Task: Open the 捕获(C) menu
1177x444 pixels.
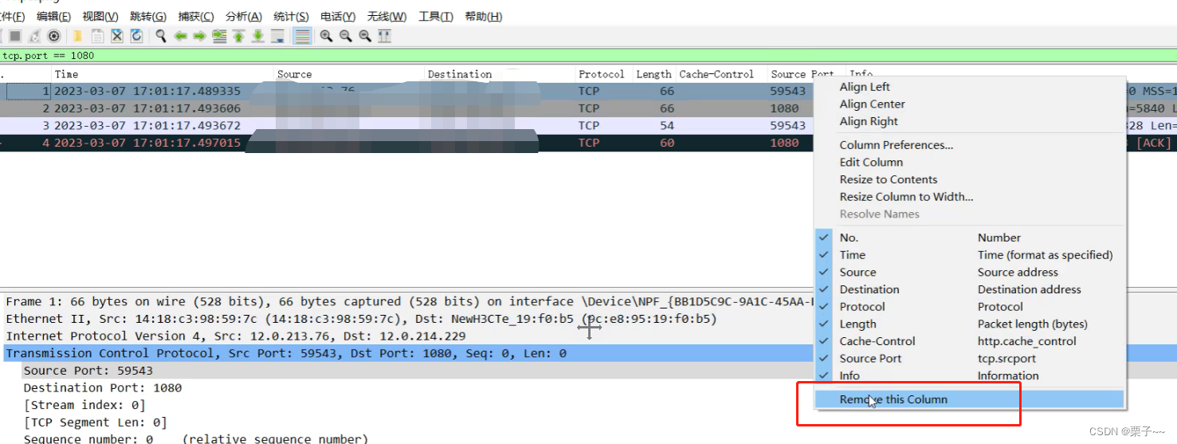Action: (196, 17)
